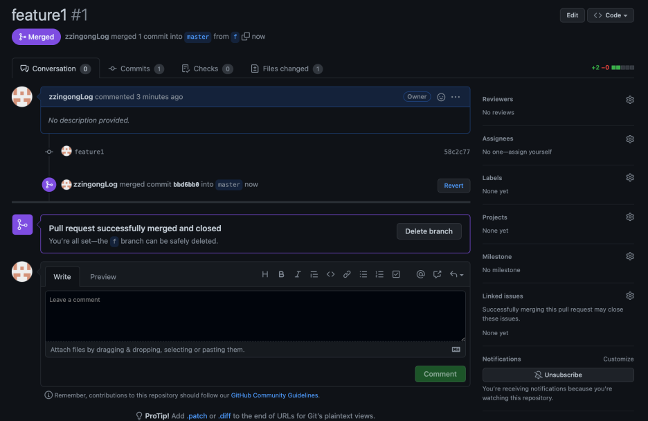648x421 pixels.
Task: Open the saved replies dropdown
Action: point(456,274)
